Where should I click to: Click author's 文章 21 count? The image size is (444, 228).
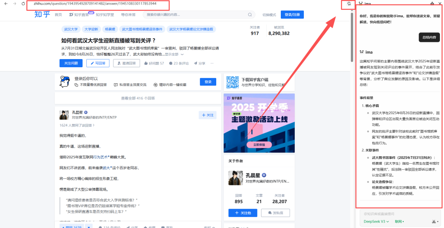click(x=259, y=199)
